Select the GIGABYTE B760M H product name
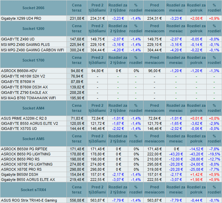 point(18,82)
